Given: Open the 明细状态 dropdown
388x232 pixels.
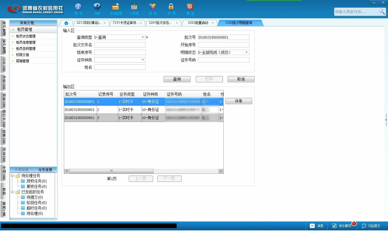Looking at the screenshot, I should tap(247, 52).
